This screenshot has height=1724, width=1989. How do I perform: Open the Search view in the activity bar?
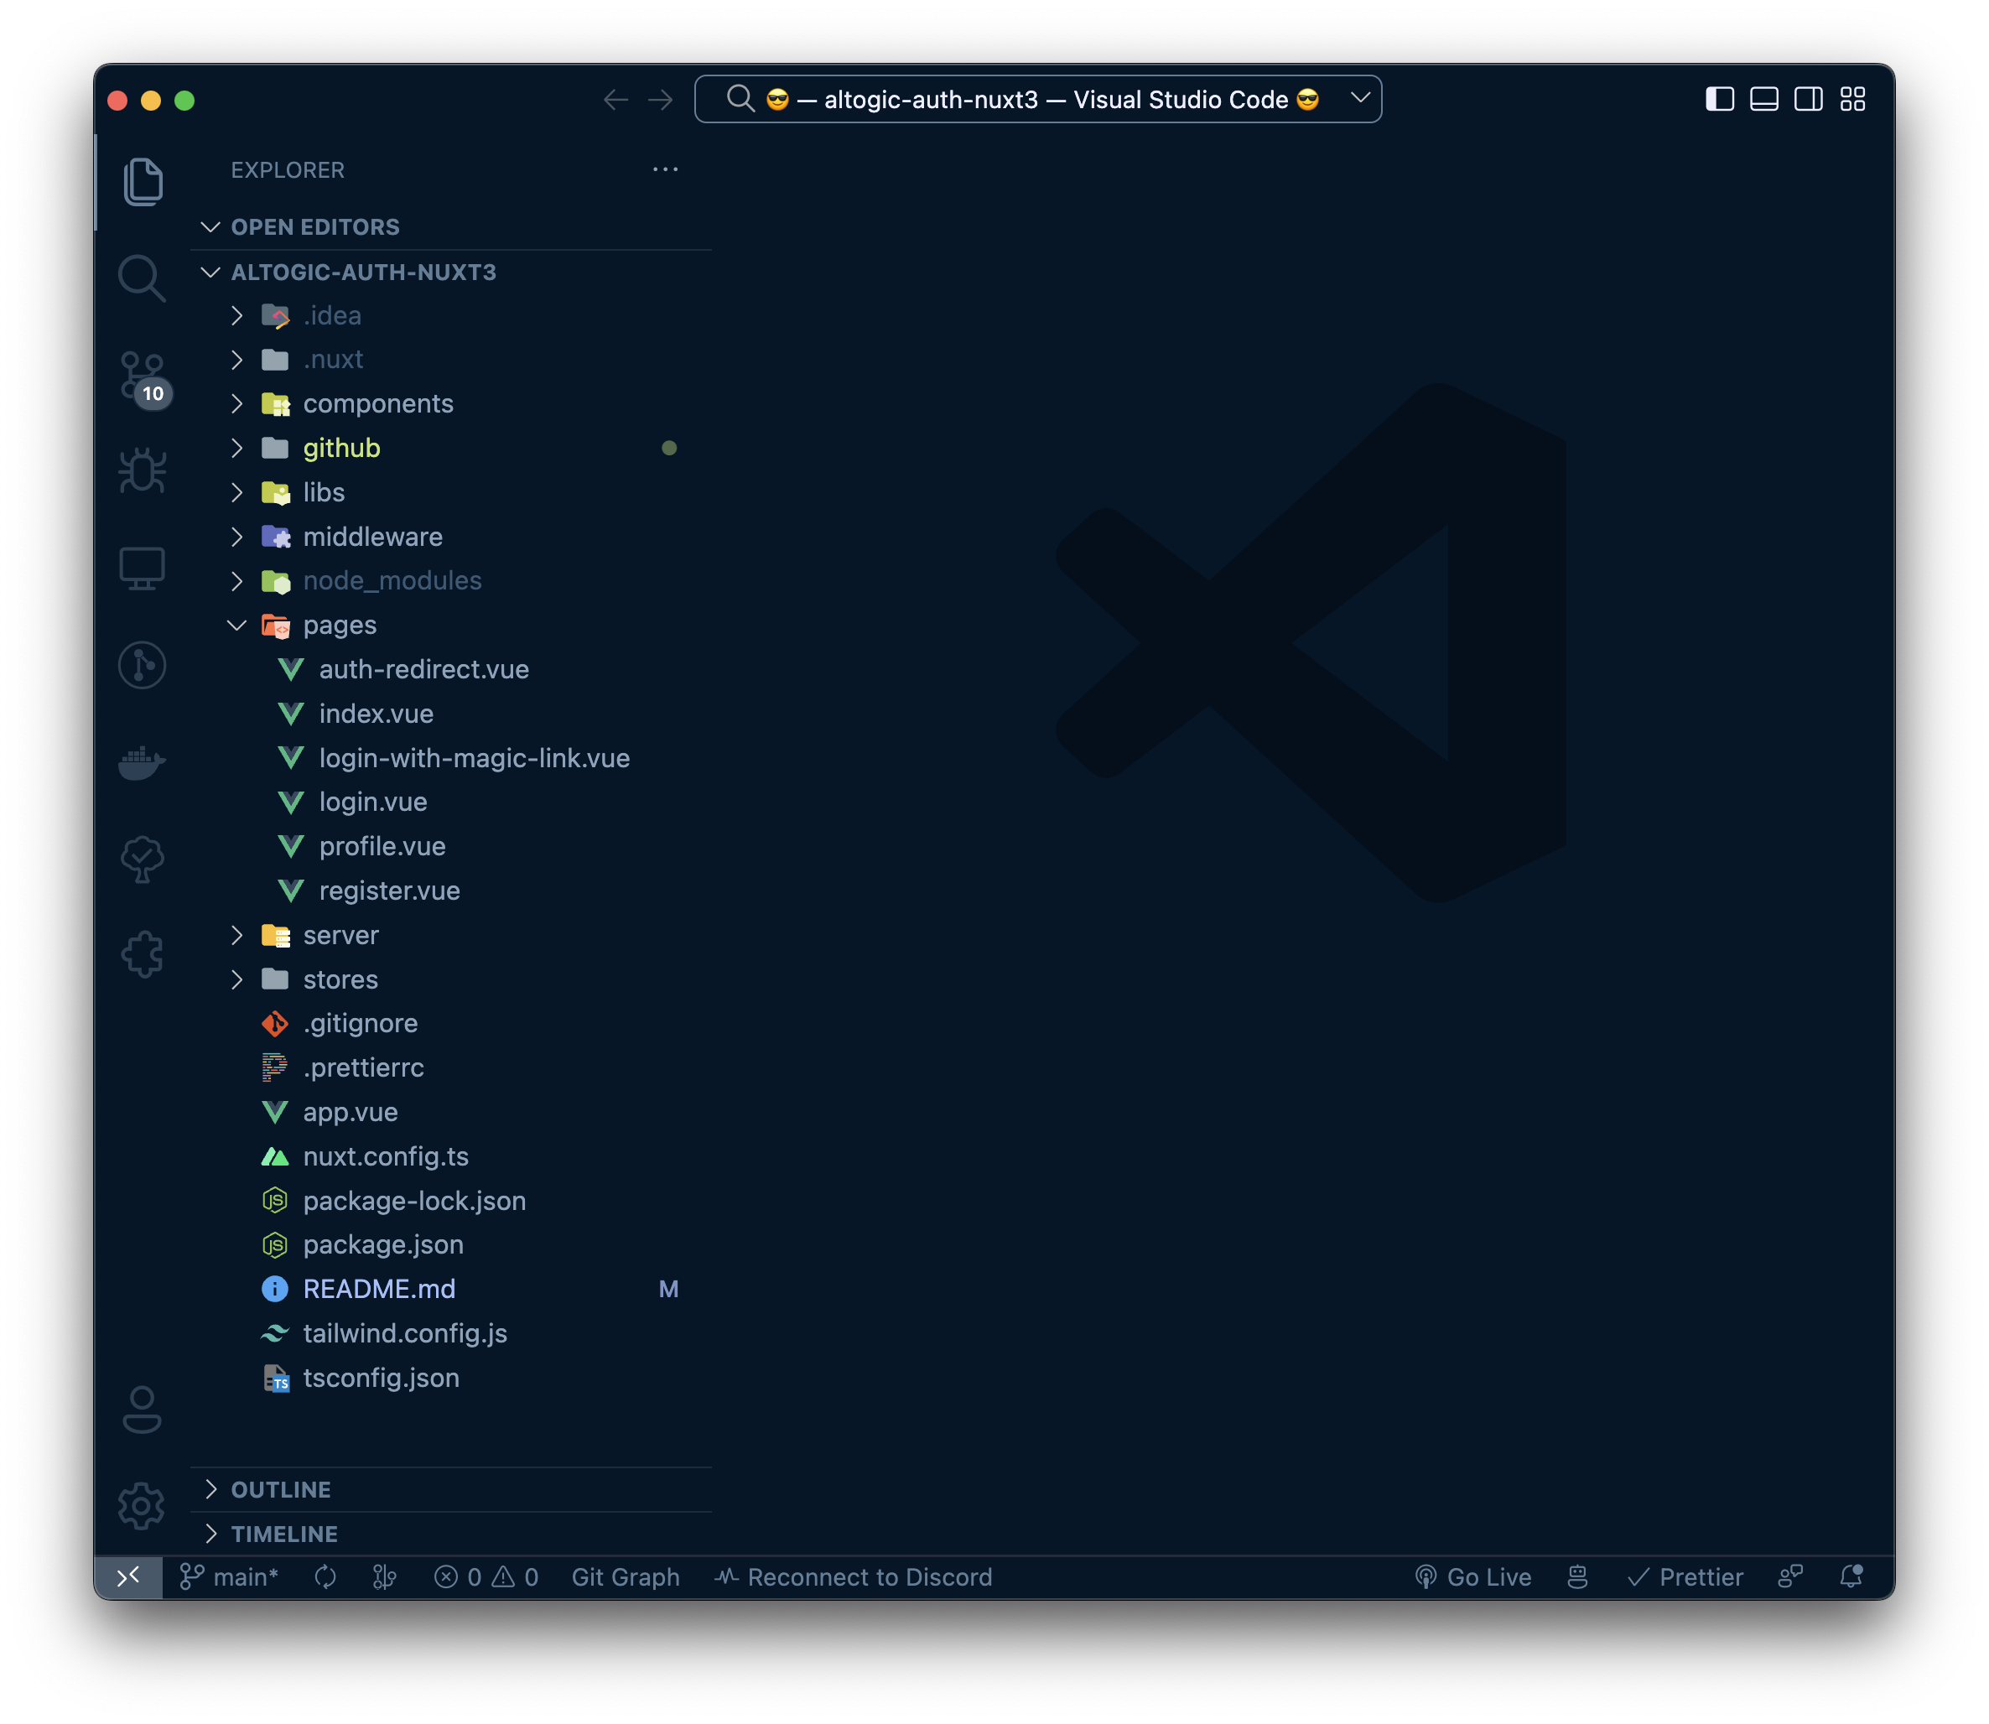[142, 278]
